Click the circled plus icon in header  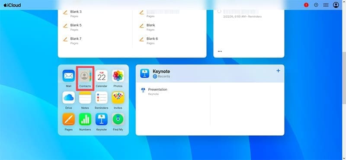pos(316,5)
